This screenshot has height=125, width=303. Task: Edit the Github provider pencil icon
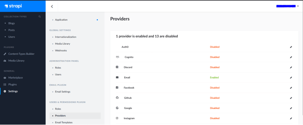coord(291,98)
